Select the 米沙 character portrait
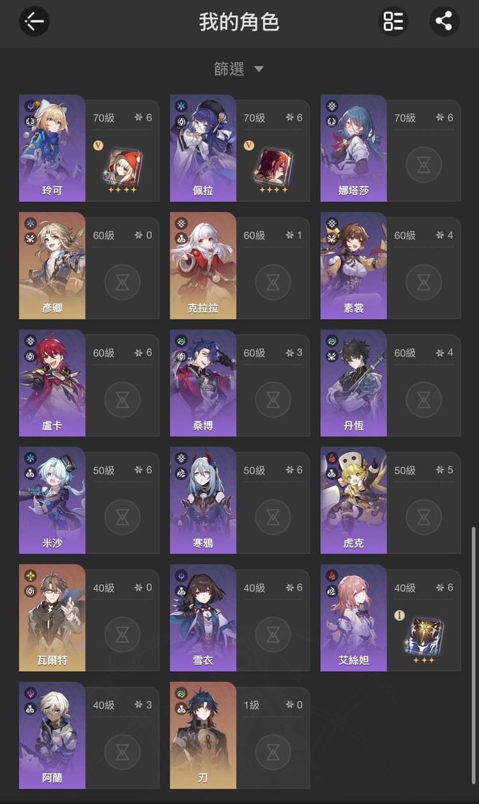Image resolution: width=479 pixels, height=804 pixels. coord(52,501)
